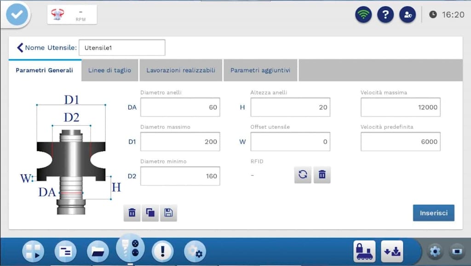Screen dimensions: 471x266
Task: Click the RPM spindle speed indicator
Action: 72,15
